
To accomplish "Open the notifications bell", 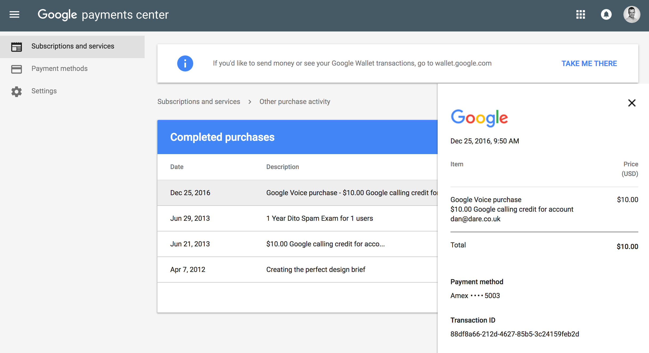I will [x=606, y=14].
